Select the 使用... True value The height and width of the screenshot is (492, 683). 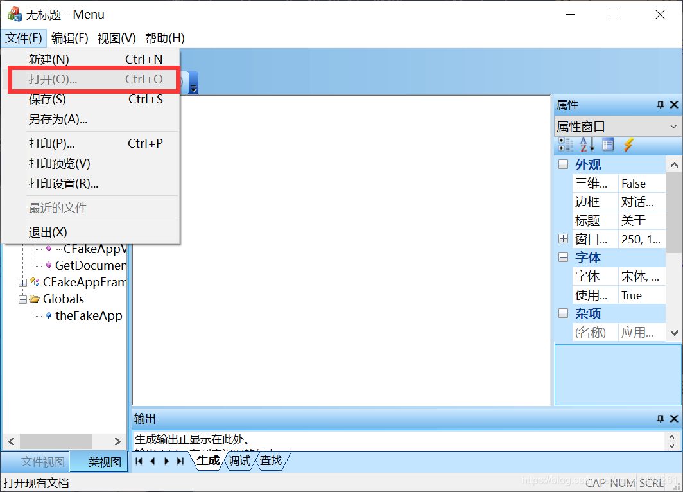click(x=642, y=295)
